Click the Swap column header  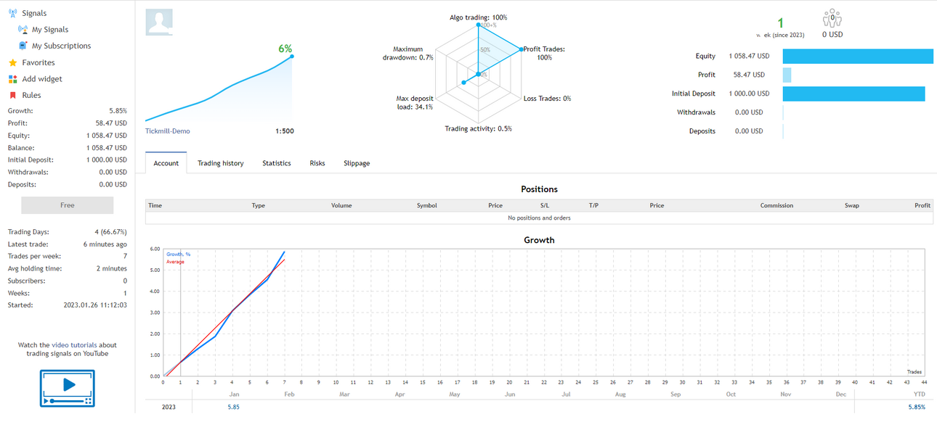(x=852, y=206)
